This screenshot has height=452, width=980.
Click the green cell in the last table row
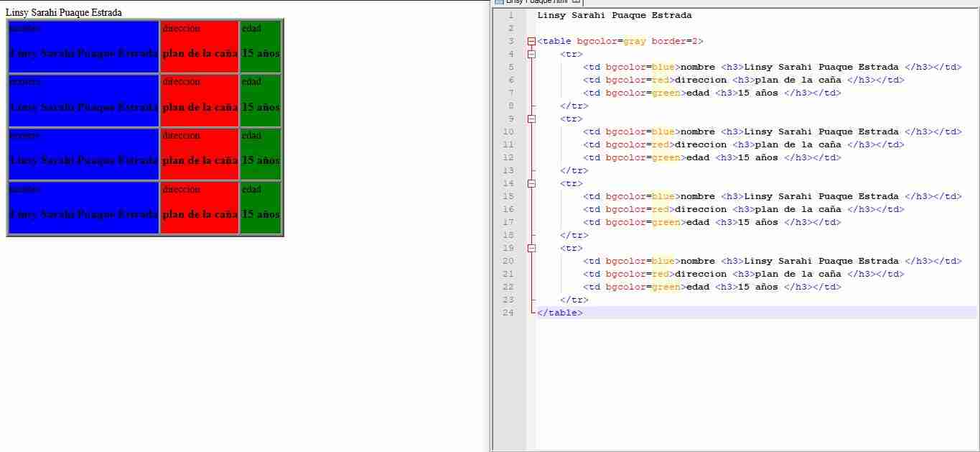tap(261, 208)
